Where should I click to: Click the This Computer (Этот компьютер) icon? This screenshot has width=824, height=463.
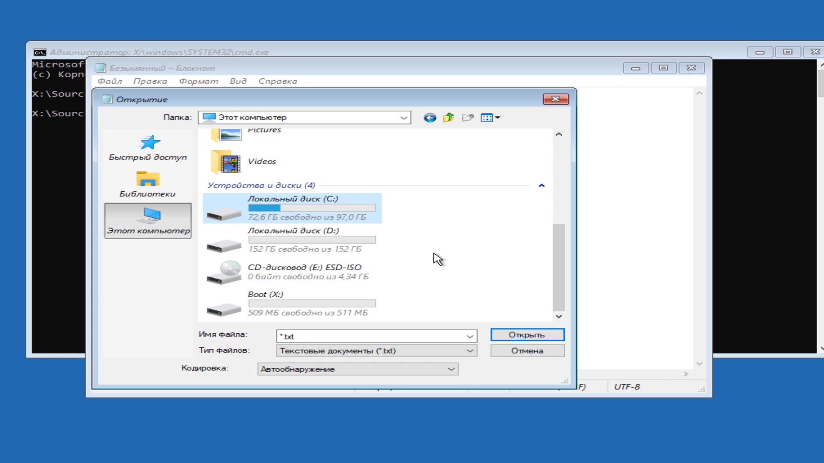148,220
